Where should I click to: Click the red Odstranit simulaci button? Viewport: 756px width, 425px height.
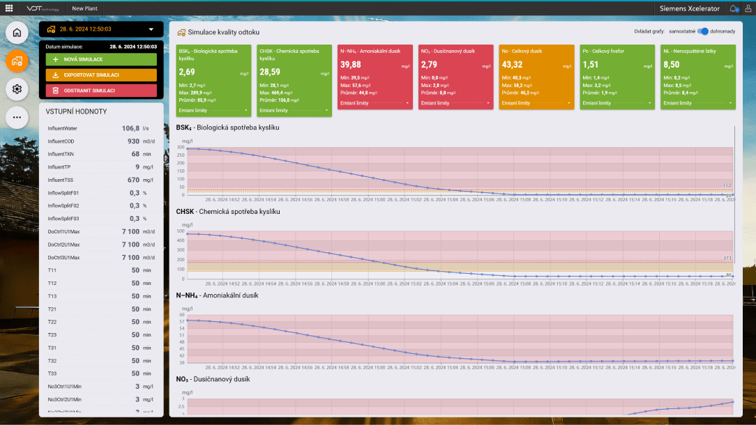click(x=101, y=91)
